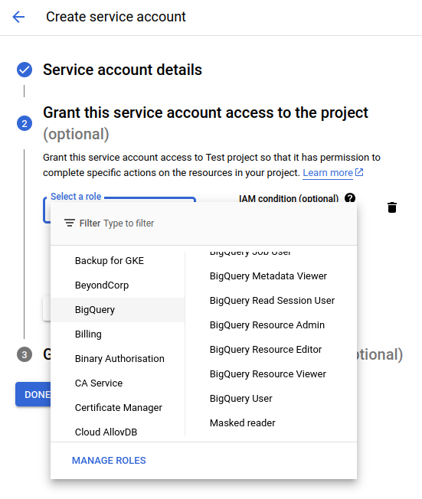Choose BigQuery User role
This screenshot has height=499, width=422.
click(271, 399)
